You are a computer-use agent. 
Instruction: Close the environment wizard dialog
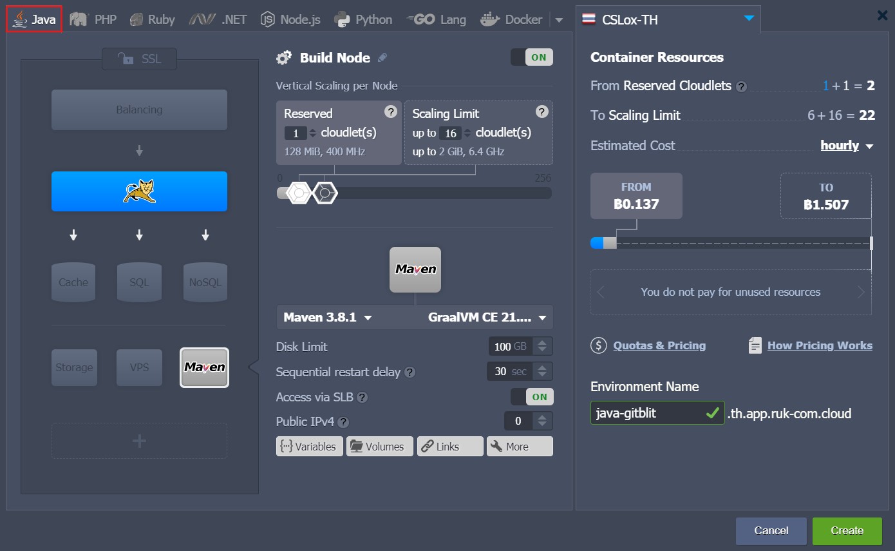pyautogui.click(x=882, y=15)
